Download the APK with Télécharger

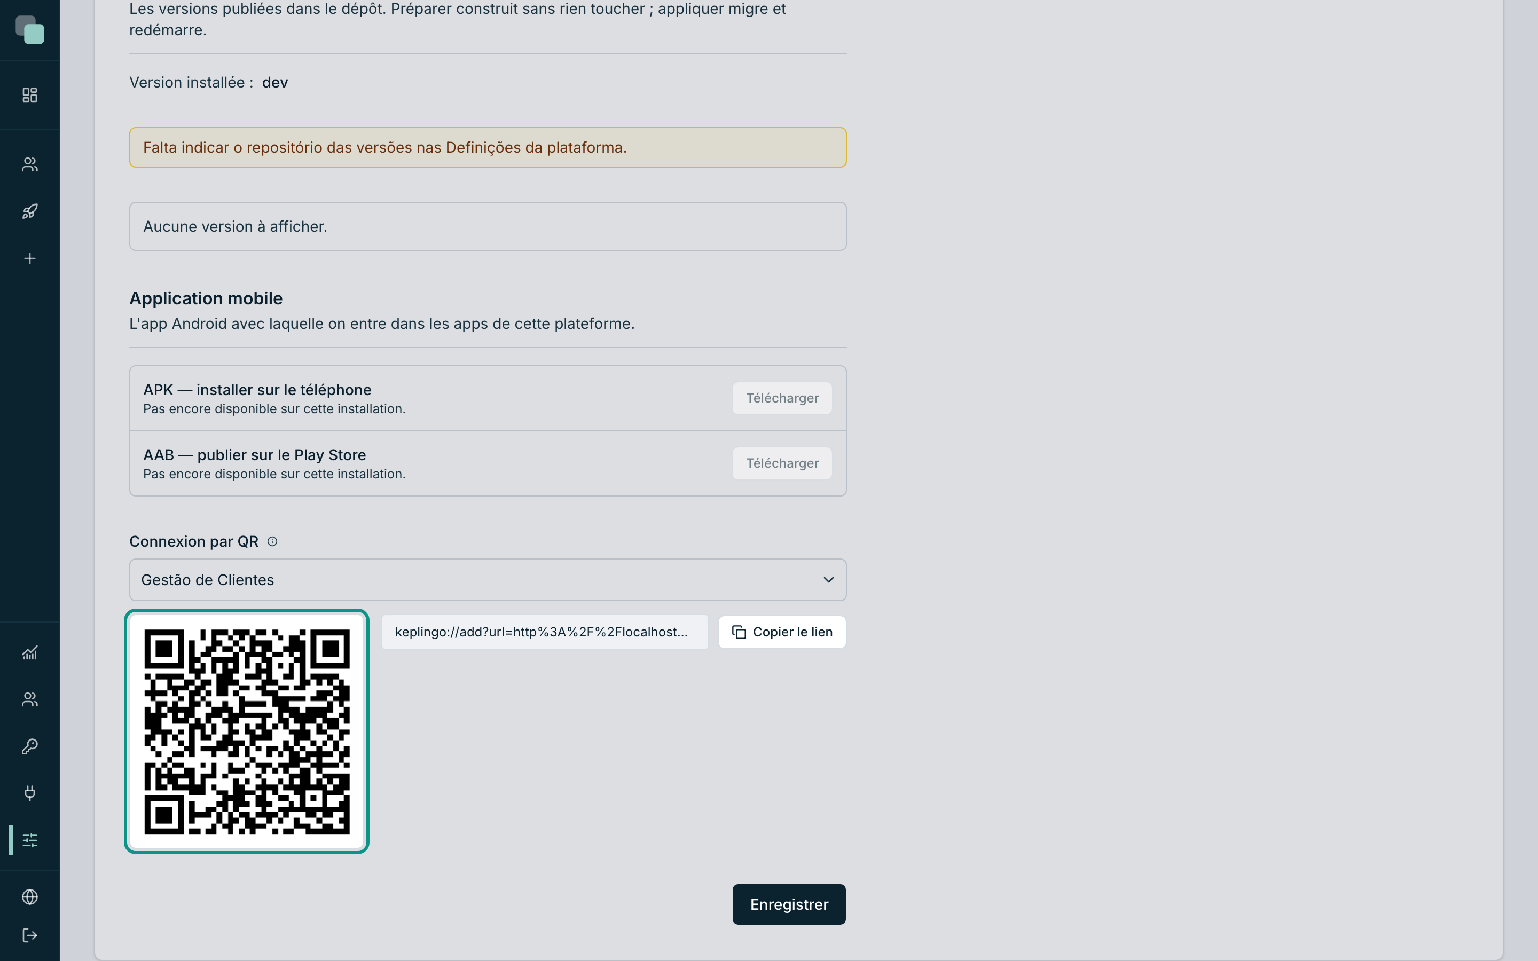[782, 398]
